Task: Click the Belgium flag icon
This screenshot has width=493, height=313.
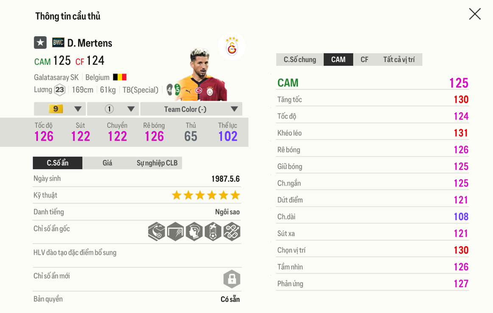Action: click(x=120, y=78)
